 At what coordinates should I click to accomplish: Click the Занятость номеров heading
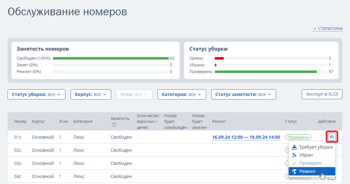pos(42,49)
